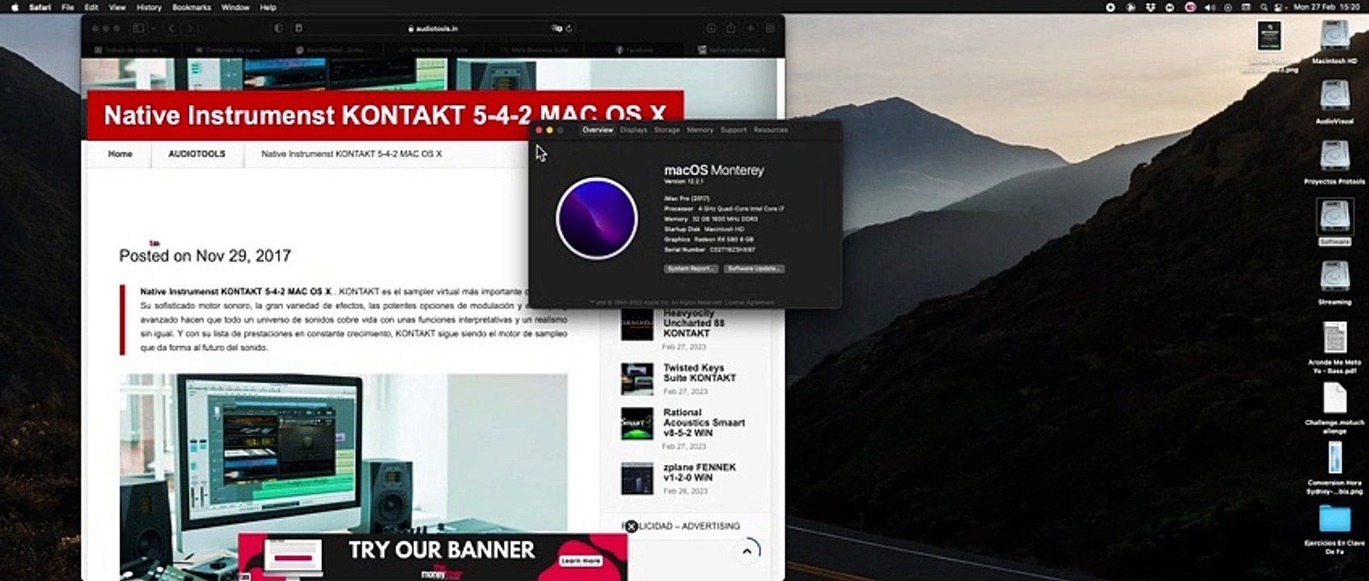Open Spotlight search magnifier
The height and width of the screenshot is (581, 1369).
click(x=1264, y=7)
